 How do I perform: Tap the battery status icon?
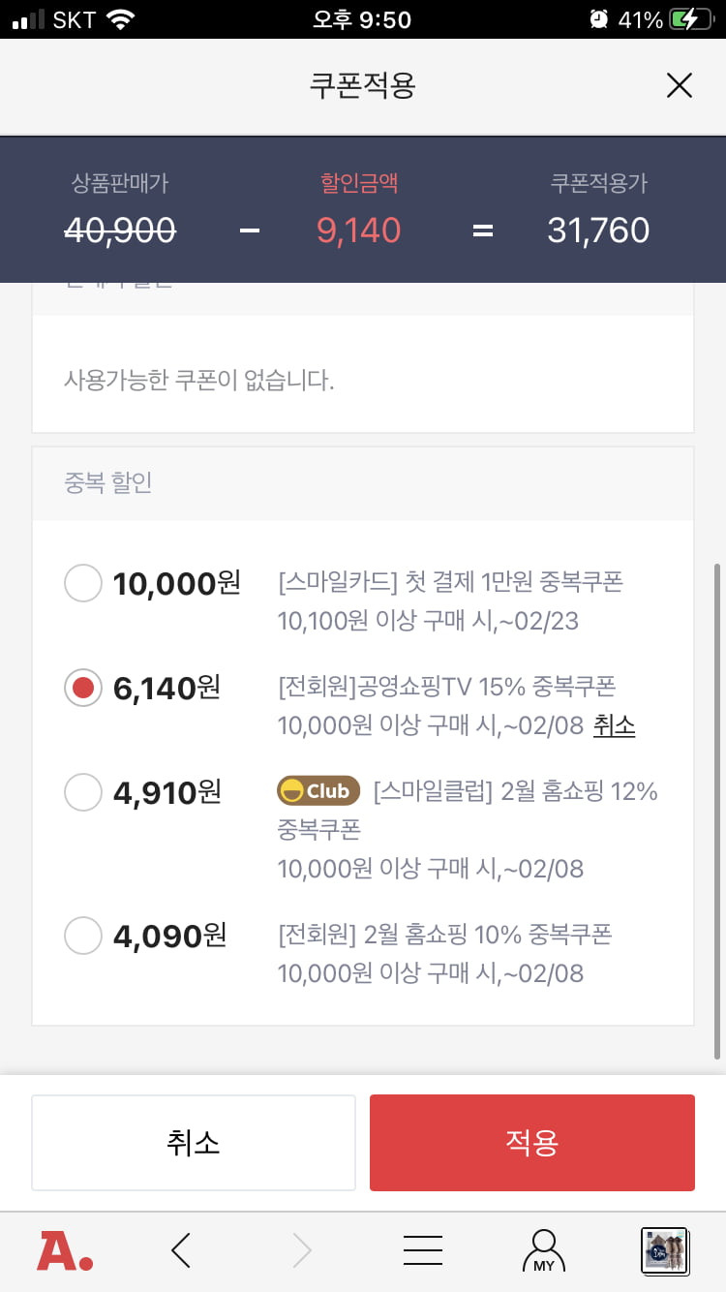point(691,19)
